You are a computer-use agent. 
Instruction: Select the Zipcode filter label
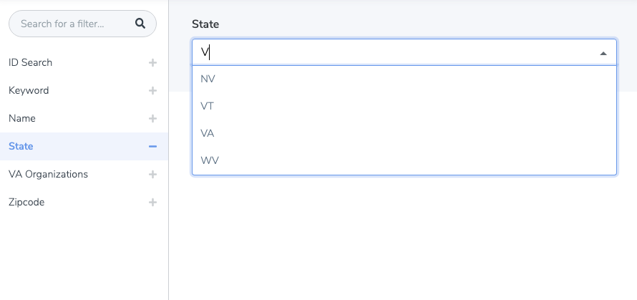(x=26, y=203)
